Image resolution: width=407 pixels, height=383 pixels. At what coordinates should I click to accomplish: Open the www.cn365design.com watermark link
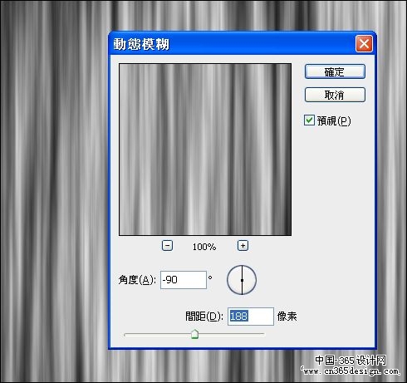click(351, 371)
